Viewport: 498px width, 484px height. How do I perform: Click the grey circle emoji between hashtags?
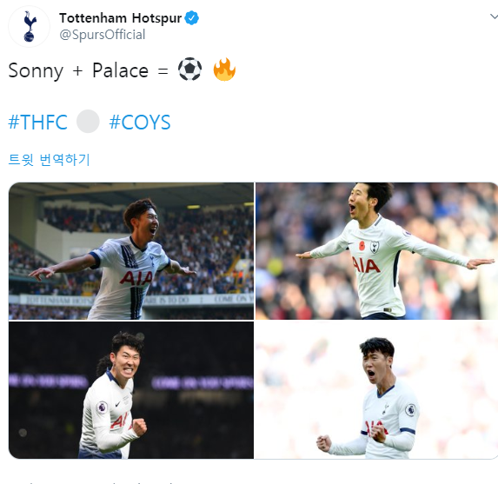pyautogui.click(x=88, y=121)
